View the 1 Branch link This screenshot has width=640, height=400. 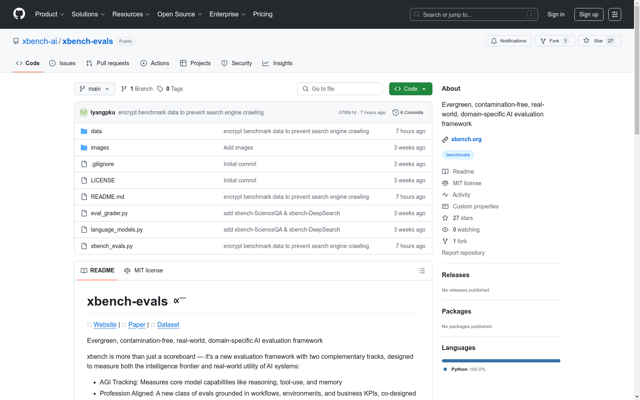click(137, 89)
